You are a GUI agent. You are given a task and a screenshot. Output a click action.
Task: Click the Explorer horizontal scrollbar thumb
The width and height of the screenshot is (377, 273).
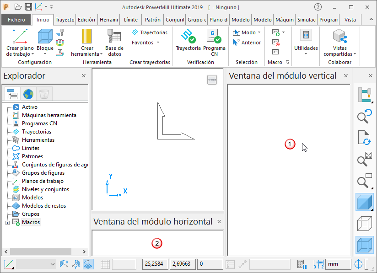pos(40,252)
